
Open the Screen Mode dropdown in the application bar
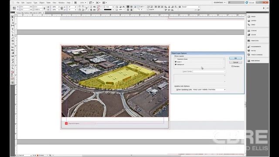(x=98, y=3)
